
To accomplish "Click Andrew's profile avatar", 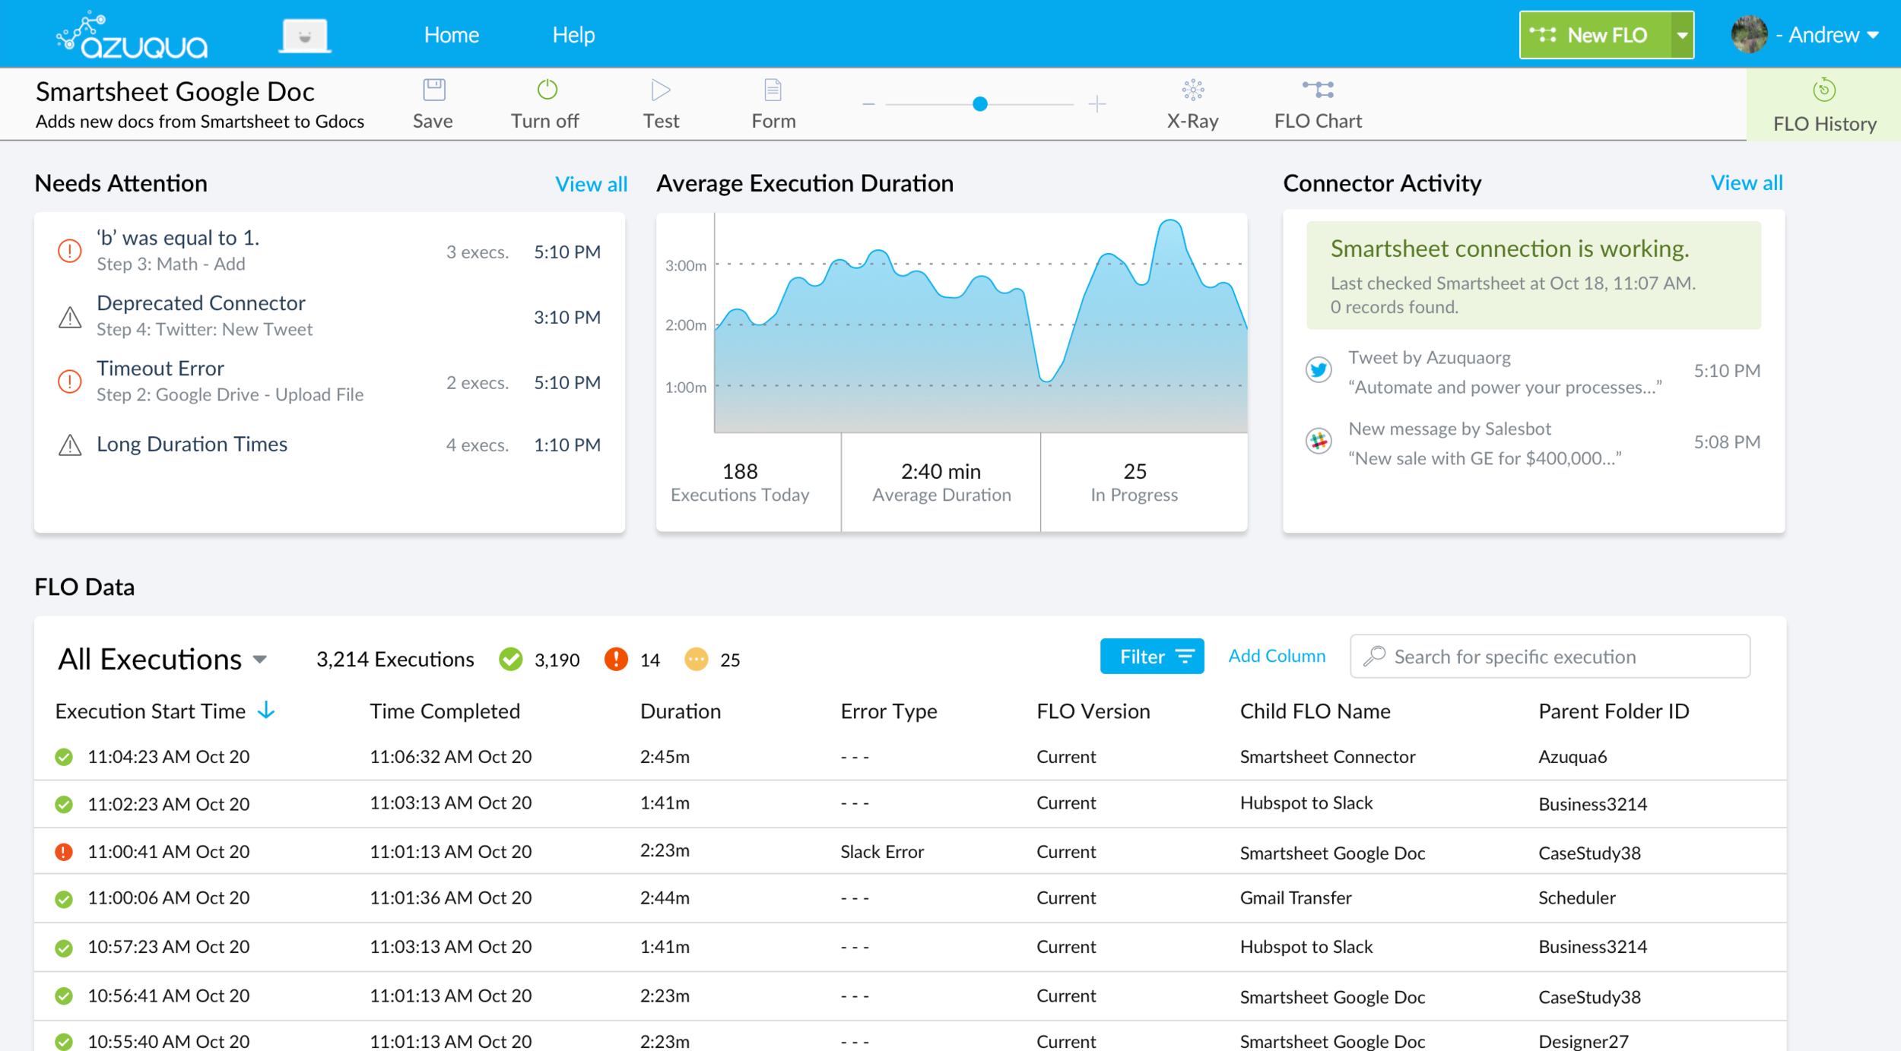I will (x=1749, y=35).
